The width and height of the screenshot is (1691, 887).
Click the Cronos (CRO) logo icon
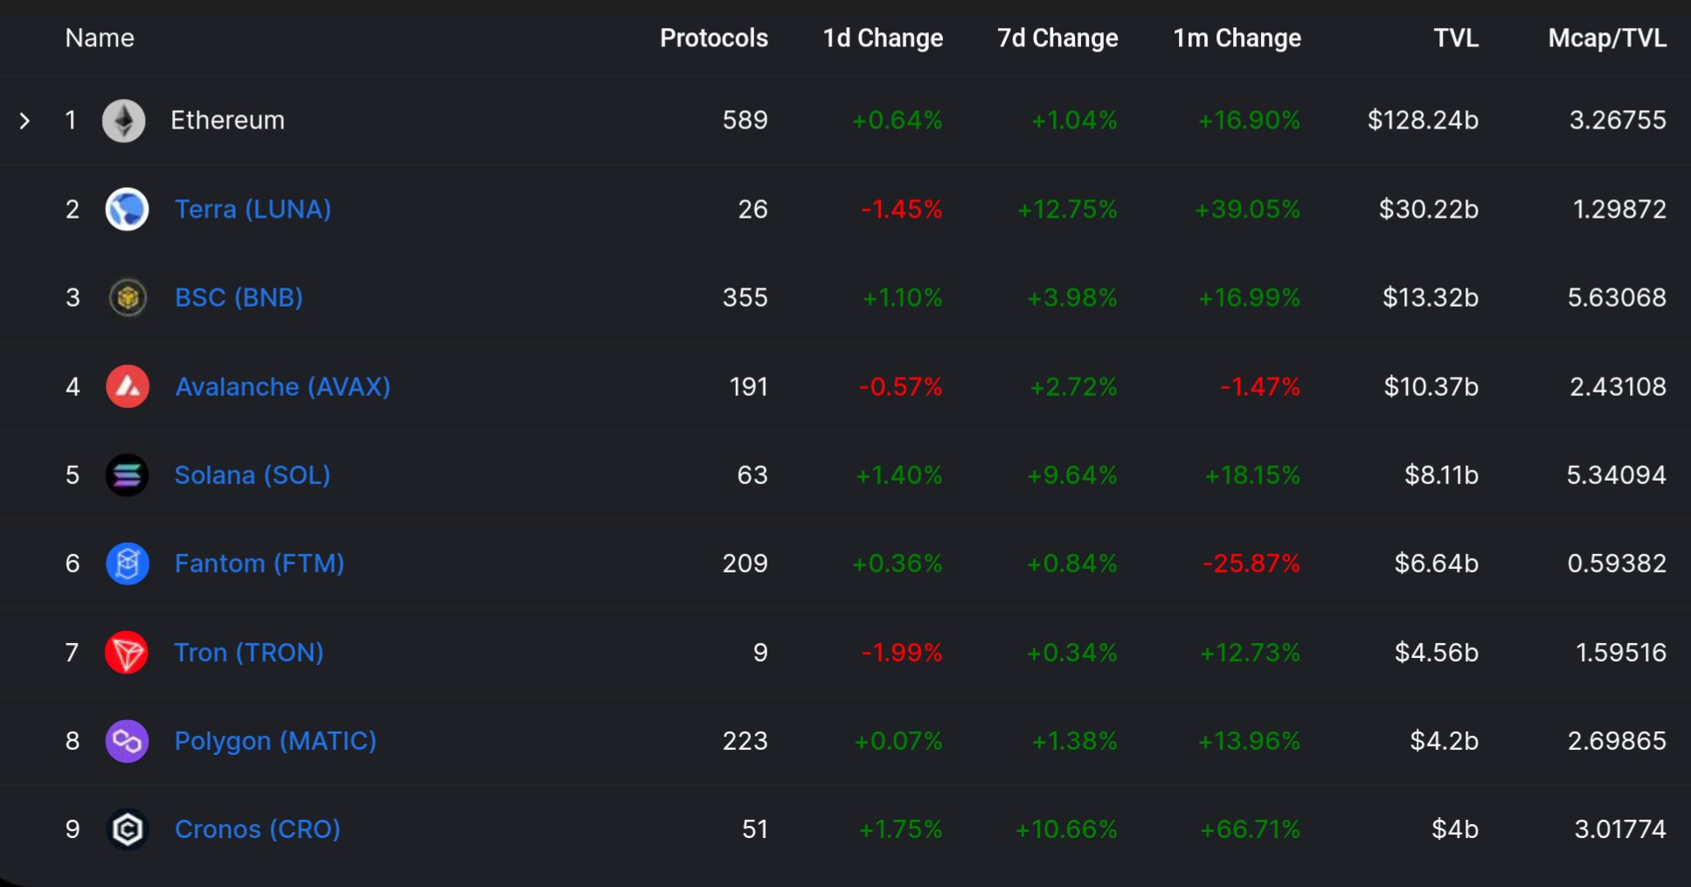(128, 829)
